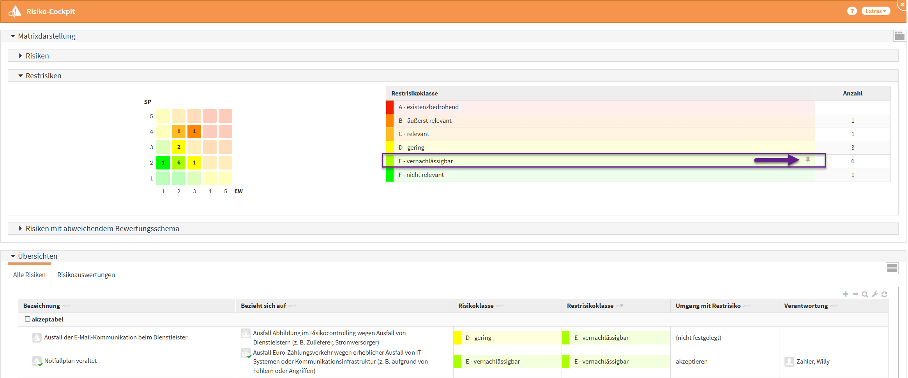Screen dimensions: 908x378
Task: Click the Matrixdarstellung layout icon
Action: tap(899, 36)
